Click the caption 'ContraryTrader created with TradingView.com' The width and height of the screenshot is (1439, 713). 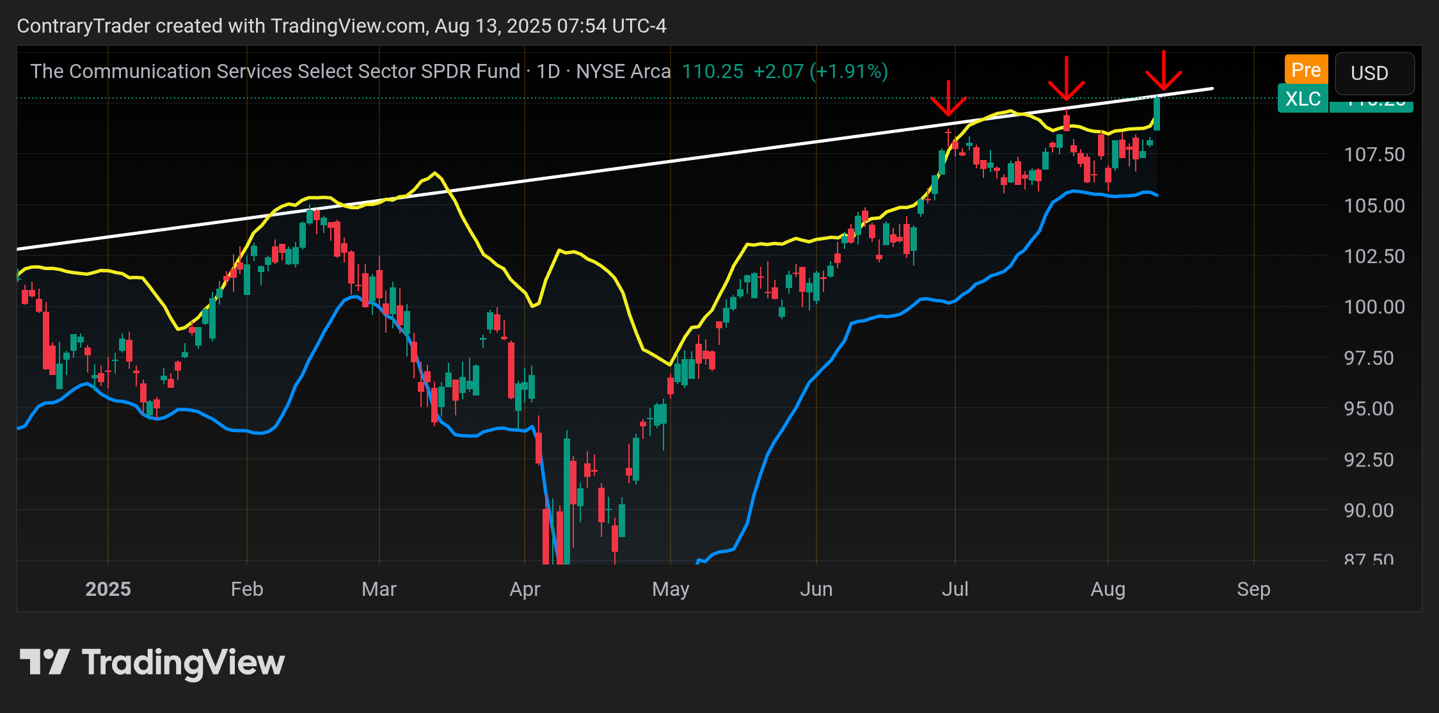(221, 26)
